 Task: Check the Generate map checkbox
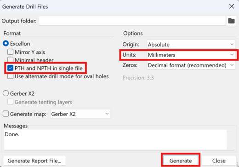(6, 114)
